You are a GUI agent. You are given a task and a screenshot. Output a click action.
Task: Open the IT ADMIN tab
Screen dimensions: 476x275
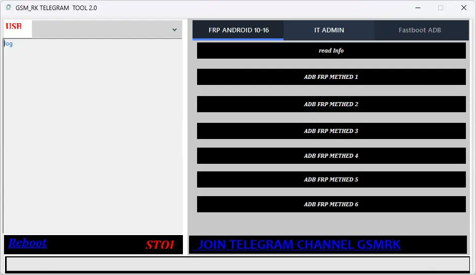(x=329, y=30)
